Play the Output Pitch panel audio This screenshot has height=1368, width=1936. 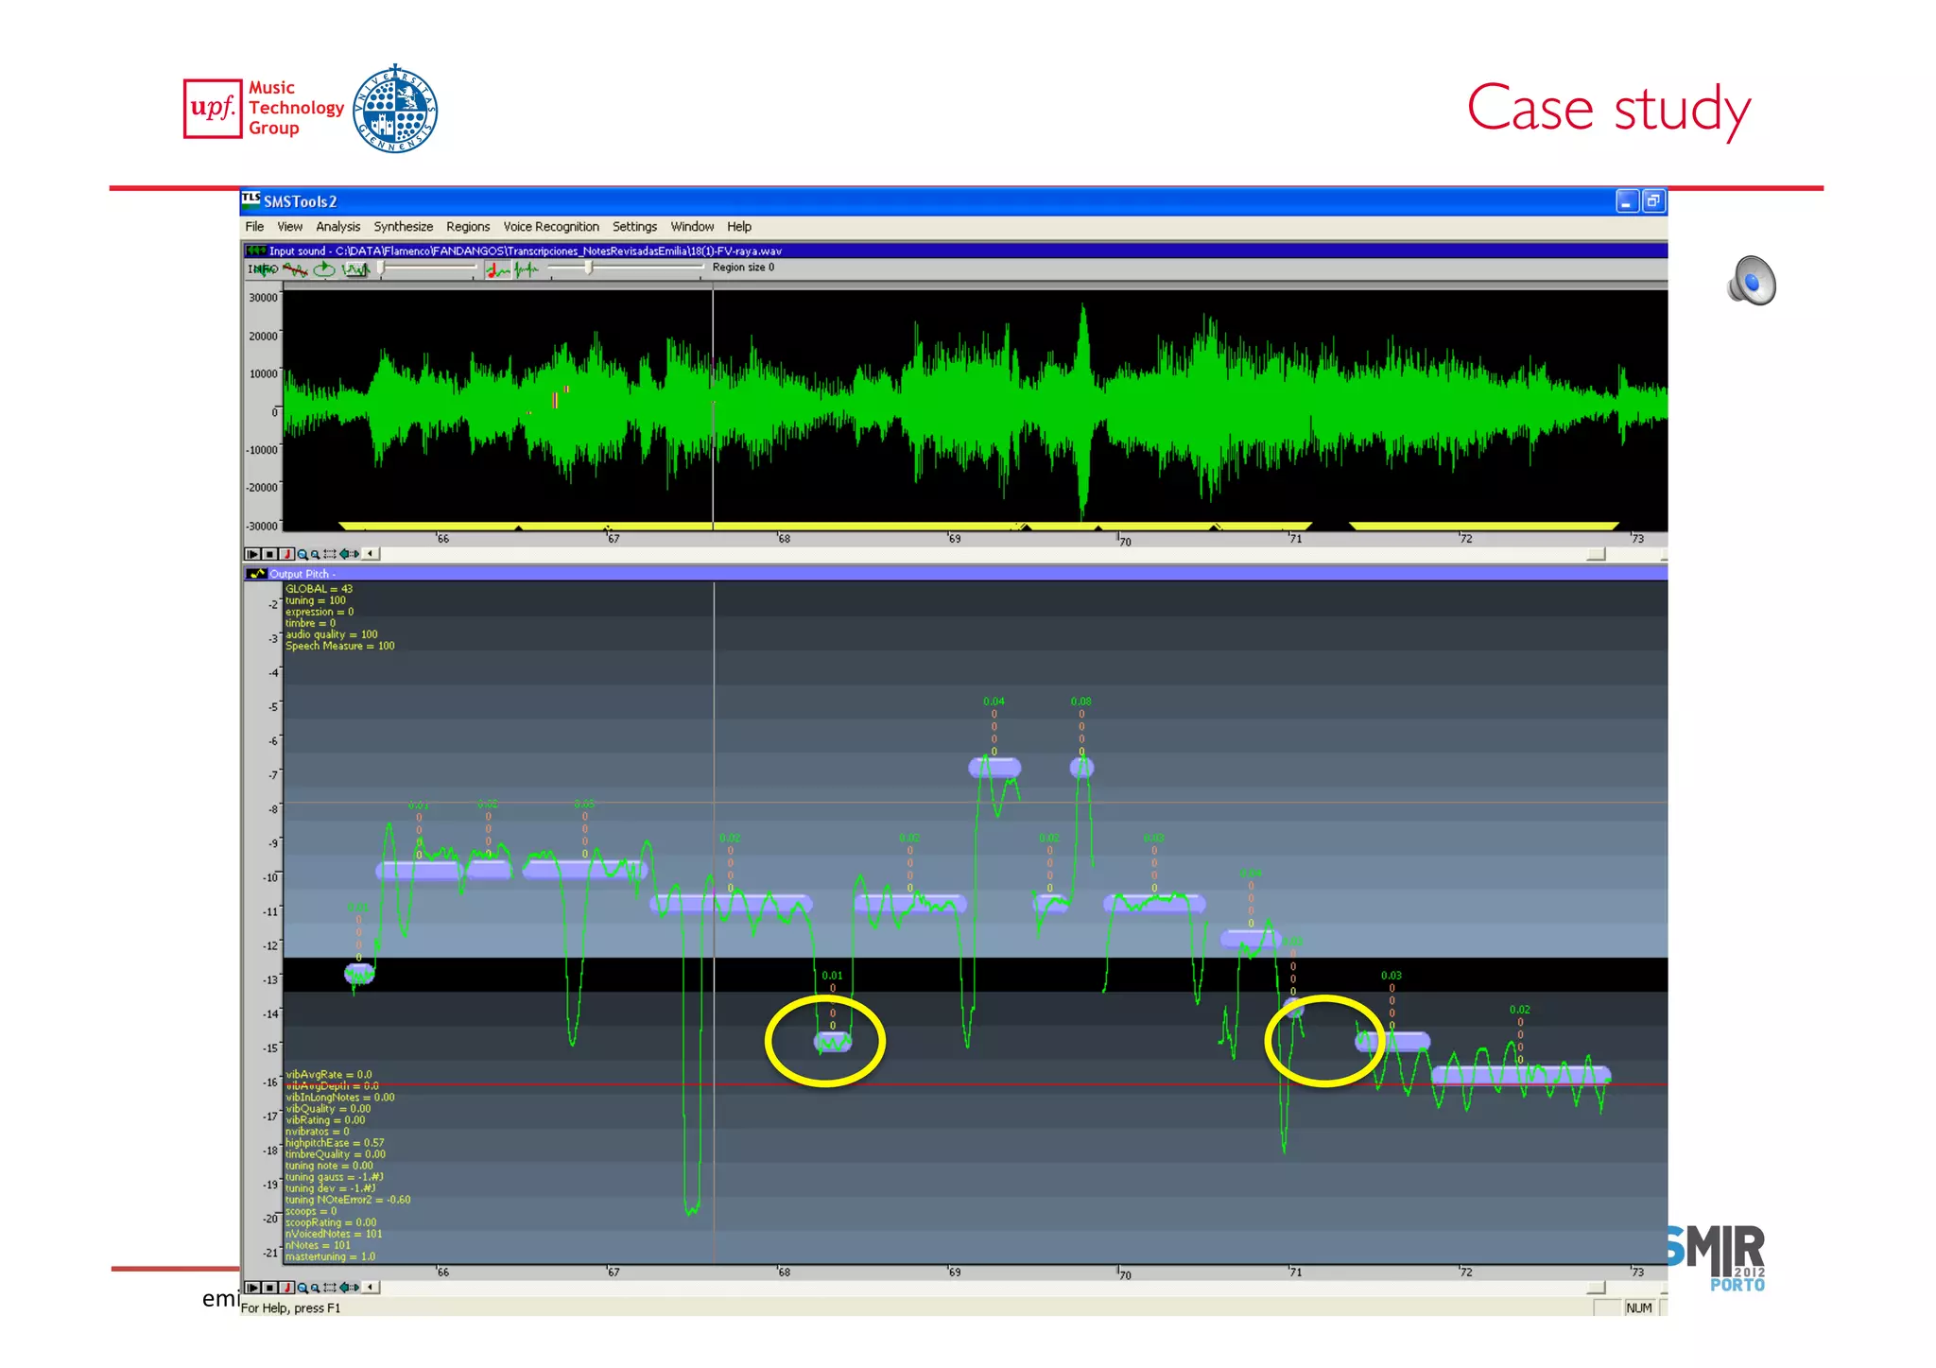click(252, 1288)
